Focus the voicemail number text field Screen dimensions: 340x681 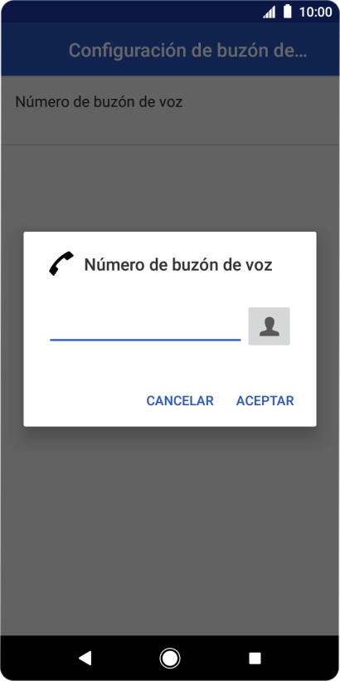tap(145, 326)
